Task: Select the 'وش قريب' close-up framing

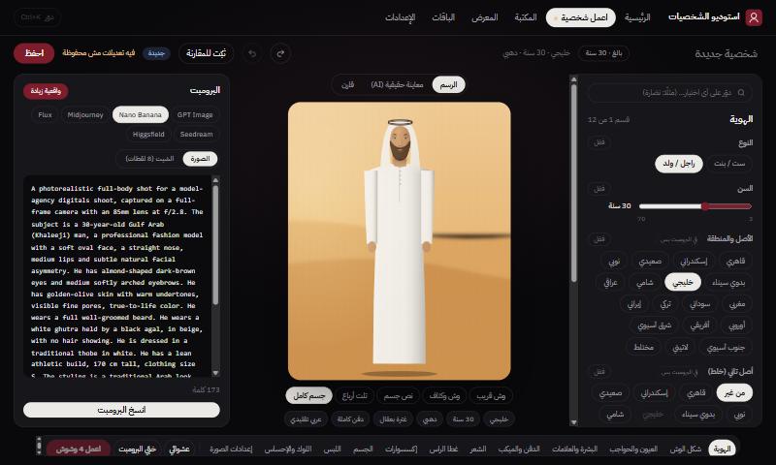Action: click(491, 396)
